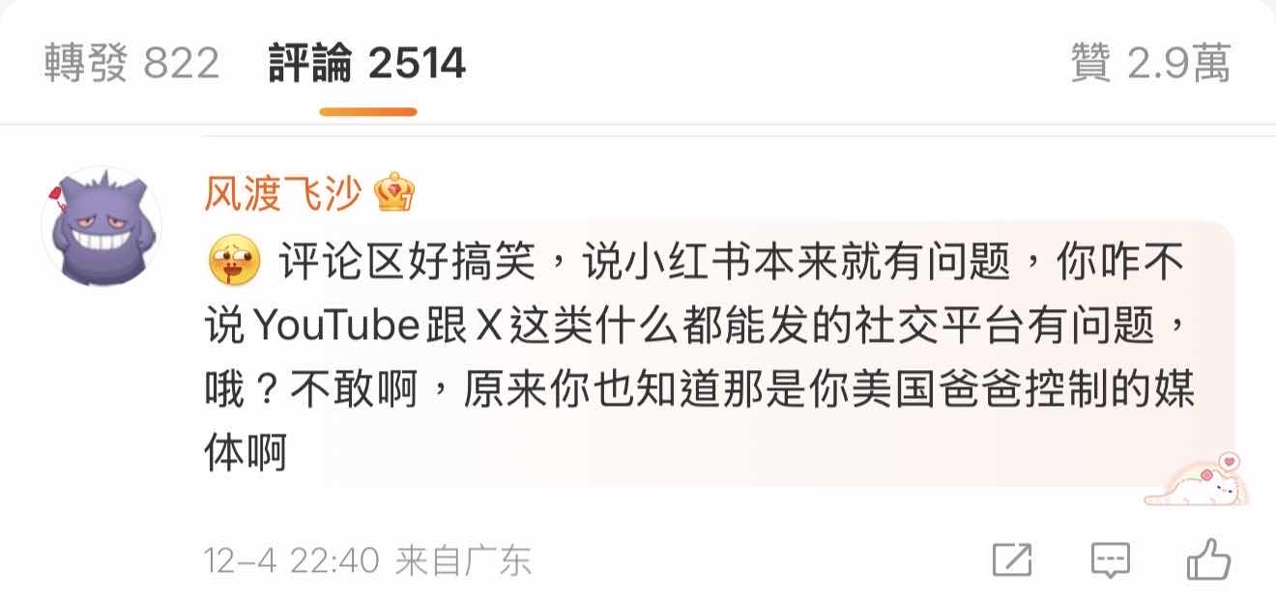Like the comment with the thumbs-up

[x=1208, y=557]
